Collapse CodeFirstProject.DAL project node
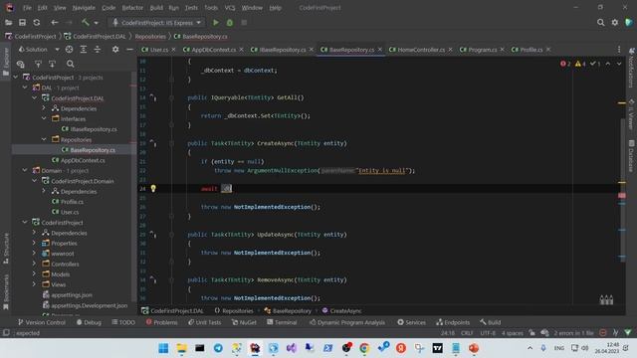 pyautogui.click(x=35, y=97)
